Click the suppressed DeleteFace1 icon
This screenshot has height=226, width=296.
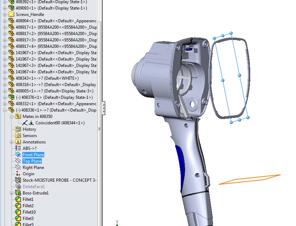pos(18,187)
